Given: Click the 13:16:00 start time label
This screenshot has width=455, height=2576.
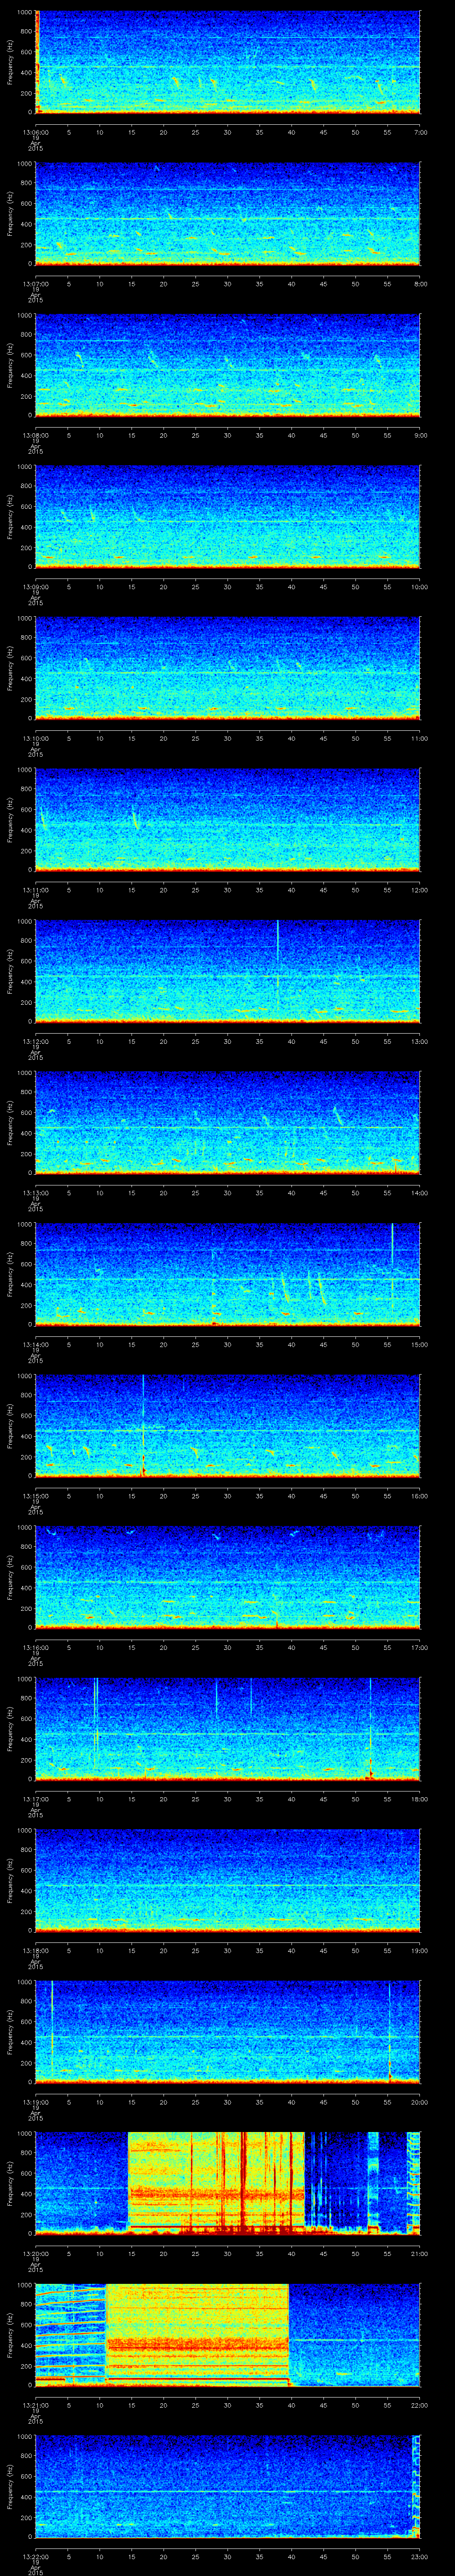Looking at the screenshot, I should (x=35, y=1647).
